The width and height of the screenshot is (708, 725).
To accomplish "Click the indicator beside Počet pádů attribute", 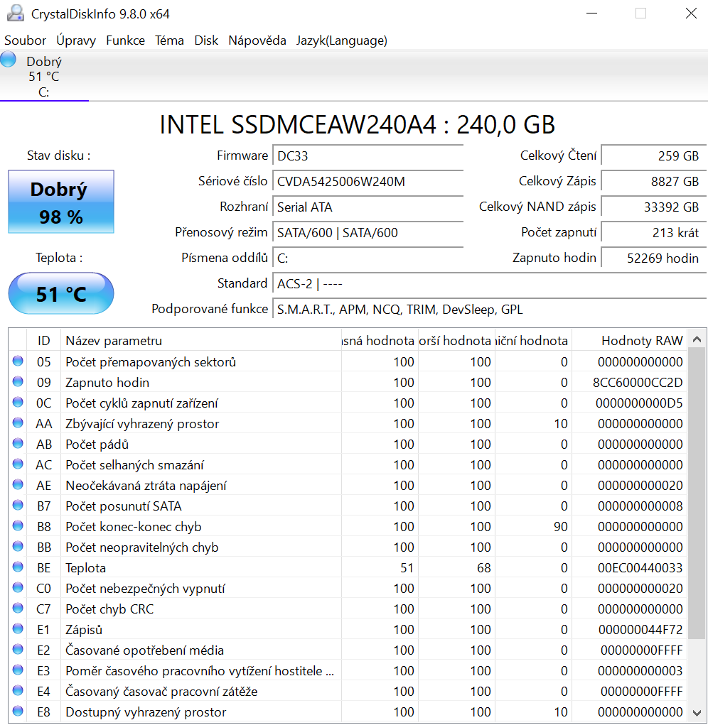I will point(16,444).
